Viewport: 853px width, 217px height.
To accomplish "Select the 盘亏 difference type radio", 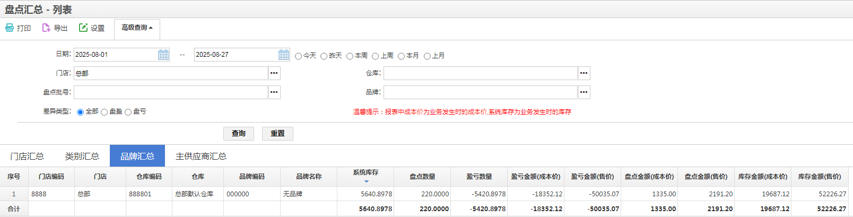I will pos(128,112).
